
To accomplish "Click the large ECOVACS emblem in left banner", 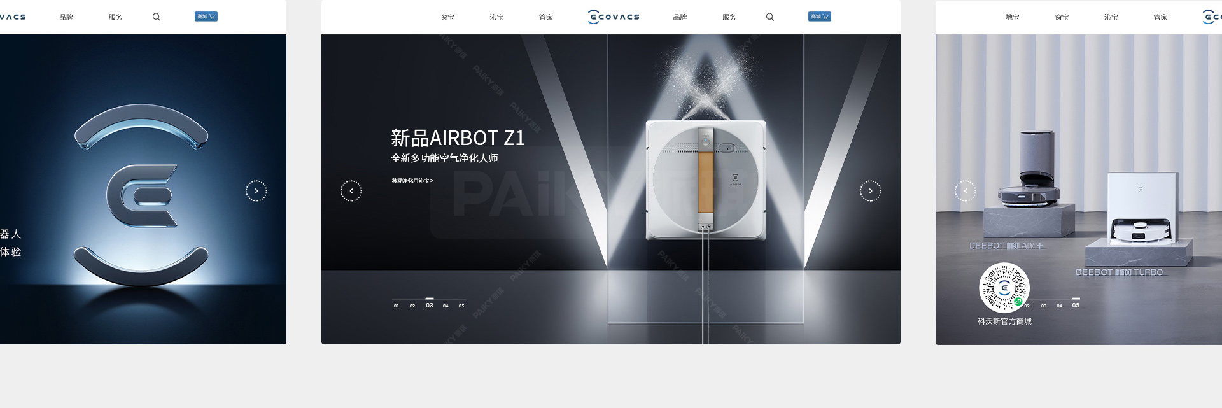I will click(x=141, y=195).
